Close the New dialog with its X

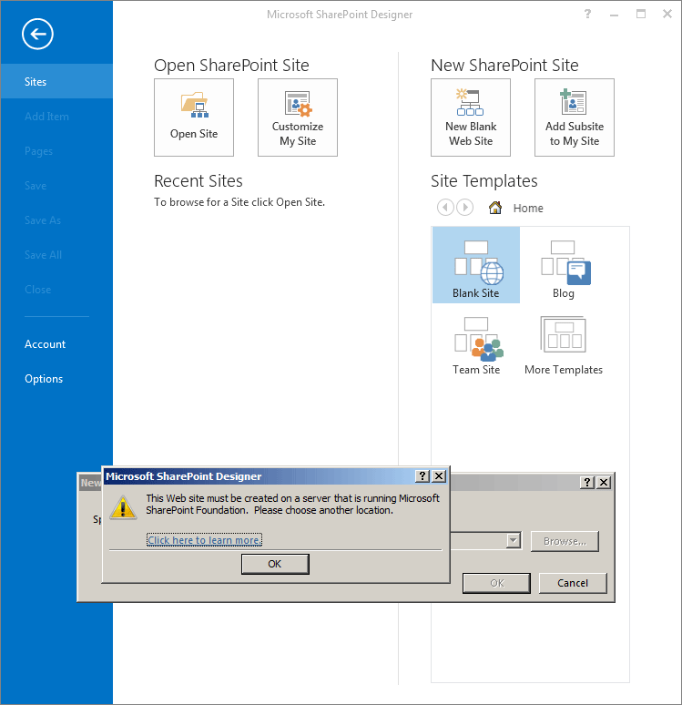coord(604,483)
